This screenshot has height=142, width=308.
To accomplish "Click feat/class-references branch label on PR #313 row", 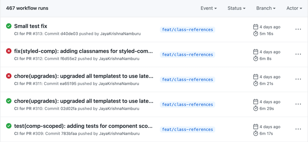I will tap(187, 30).
